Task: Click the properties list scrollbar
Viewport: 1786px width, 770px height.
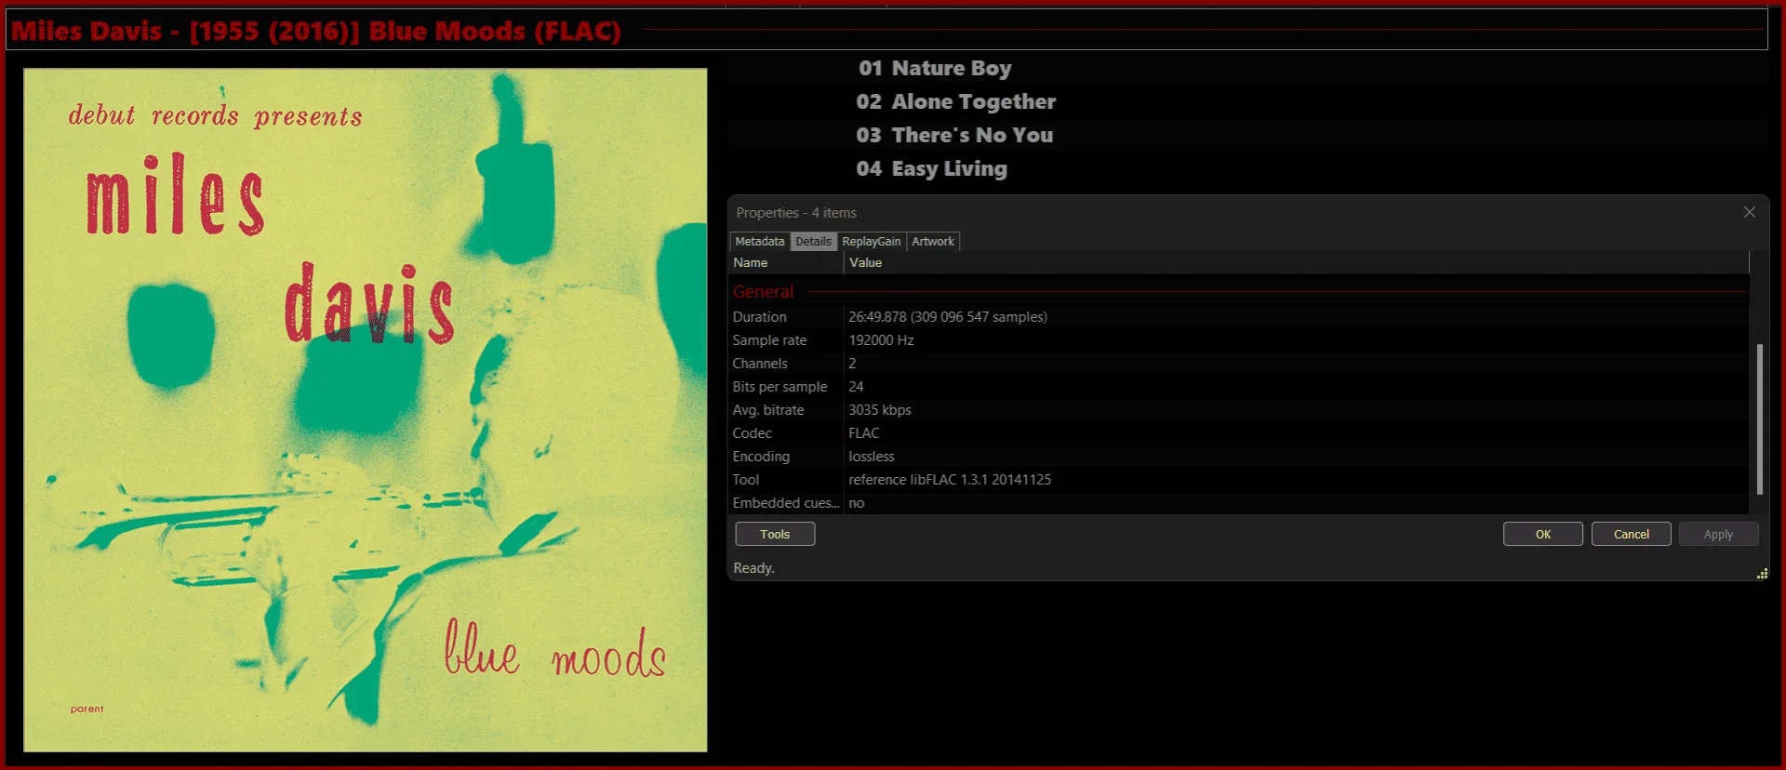Action: [1759, 418]
